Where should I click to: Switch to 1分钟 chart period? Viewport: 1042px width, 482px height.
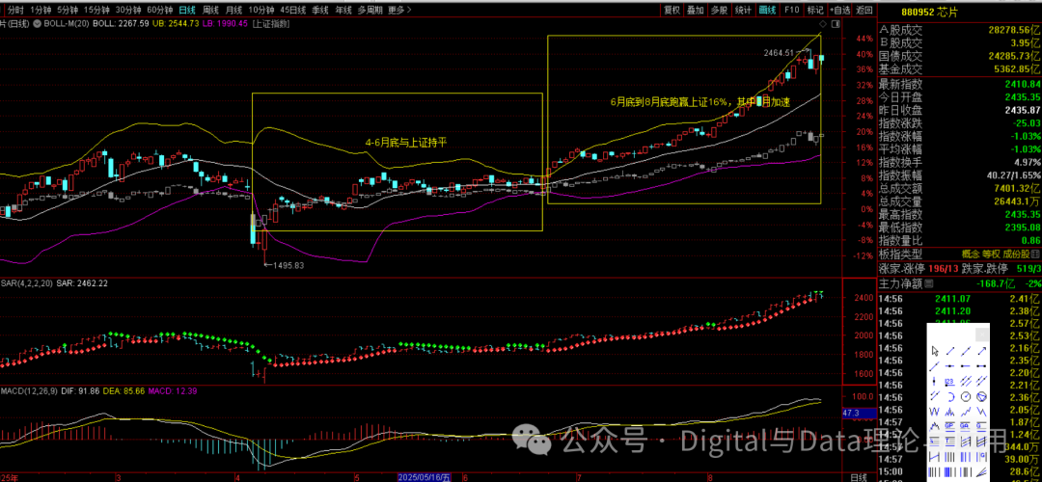pos(41,10)
